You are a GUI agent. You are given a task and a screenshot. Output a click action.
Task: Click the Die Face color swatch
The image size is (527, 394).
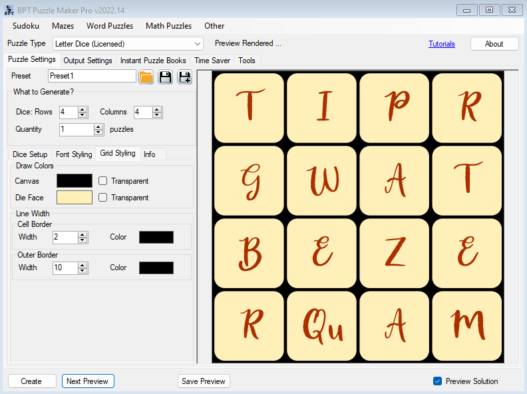coord(75,198)
